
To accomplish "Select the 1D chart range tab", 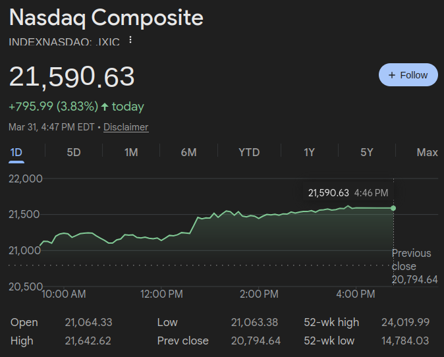I will coord(16,153).
